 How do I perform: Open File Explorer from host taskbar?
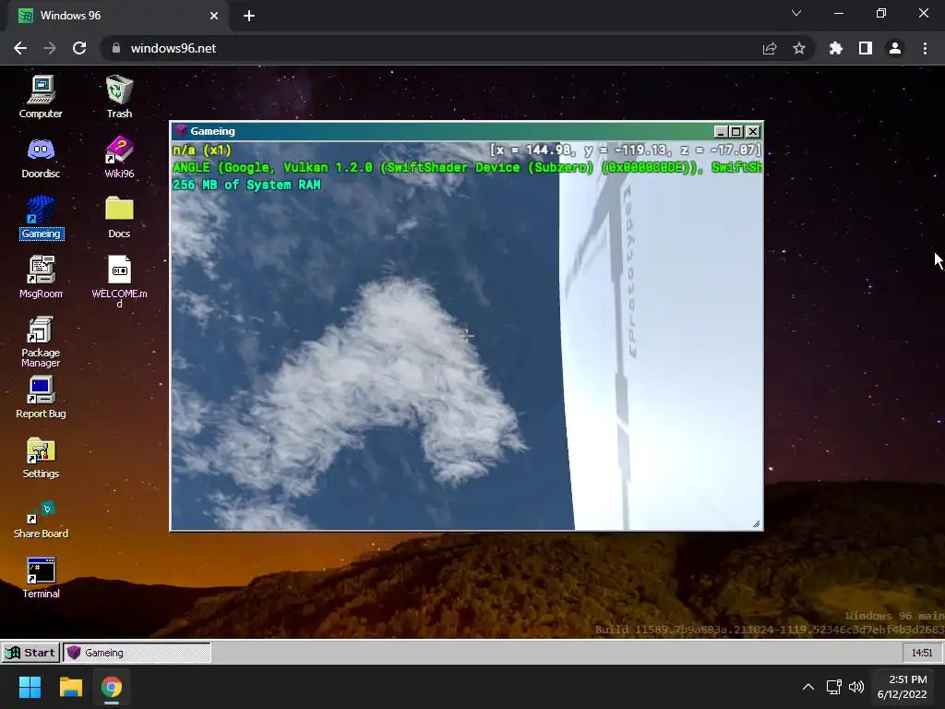click(x=70, y=687)
